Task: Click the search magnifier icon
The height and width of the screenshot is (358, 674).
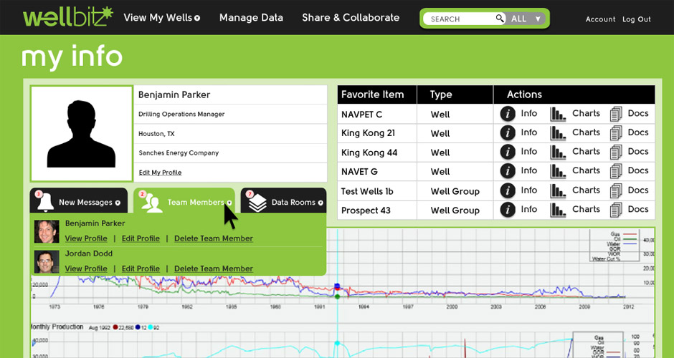Action: point(500,19)
